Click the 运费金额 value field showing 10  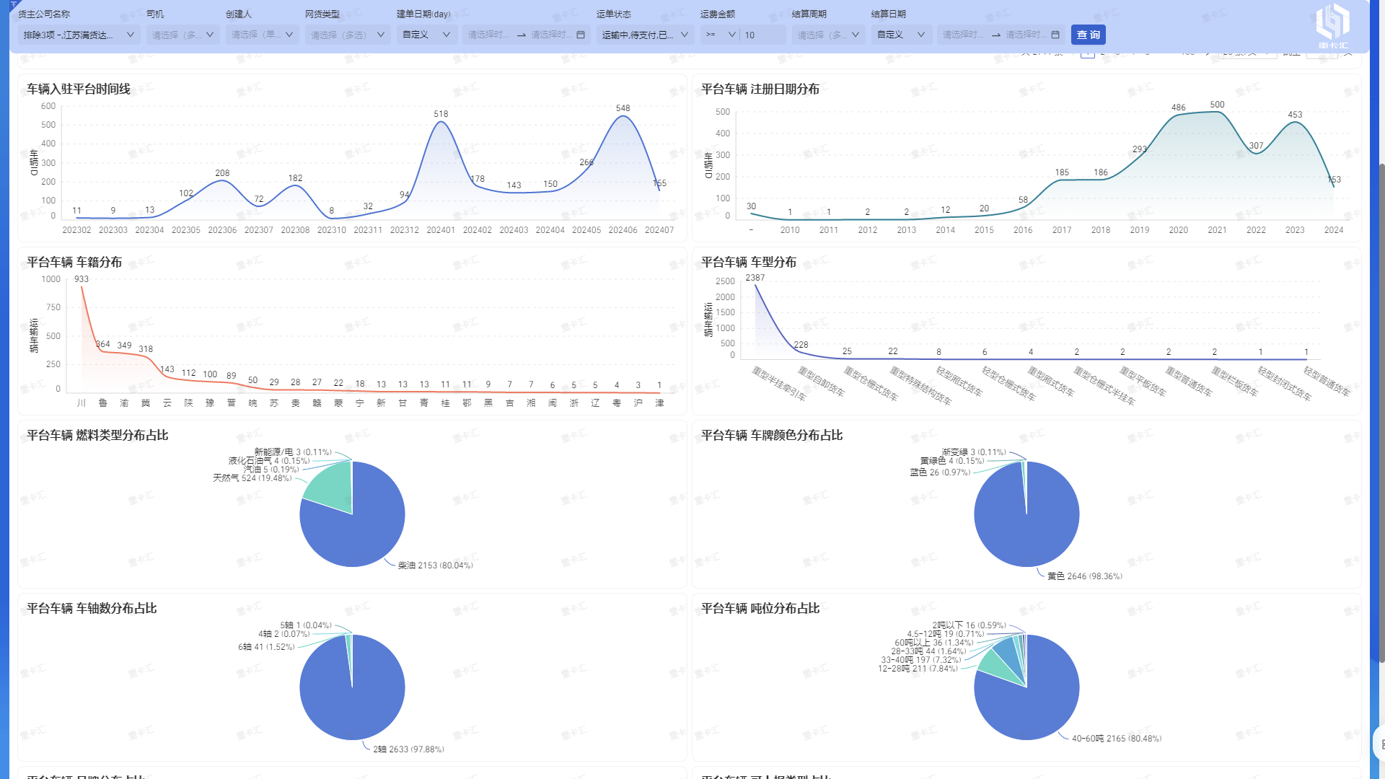[x=763, y=35]
